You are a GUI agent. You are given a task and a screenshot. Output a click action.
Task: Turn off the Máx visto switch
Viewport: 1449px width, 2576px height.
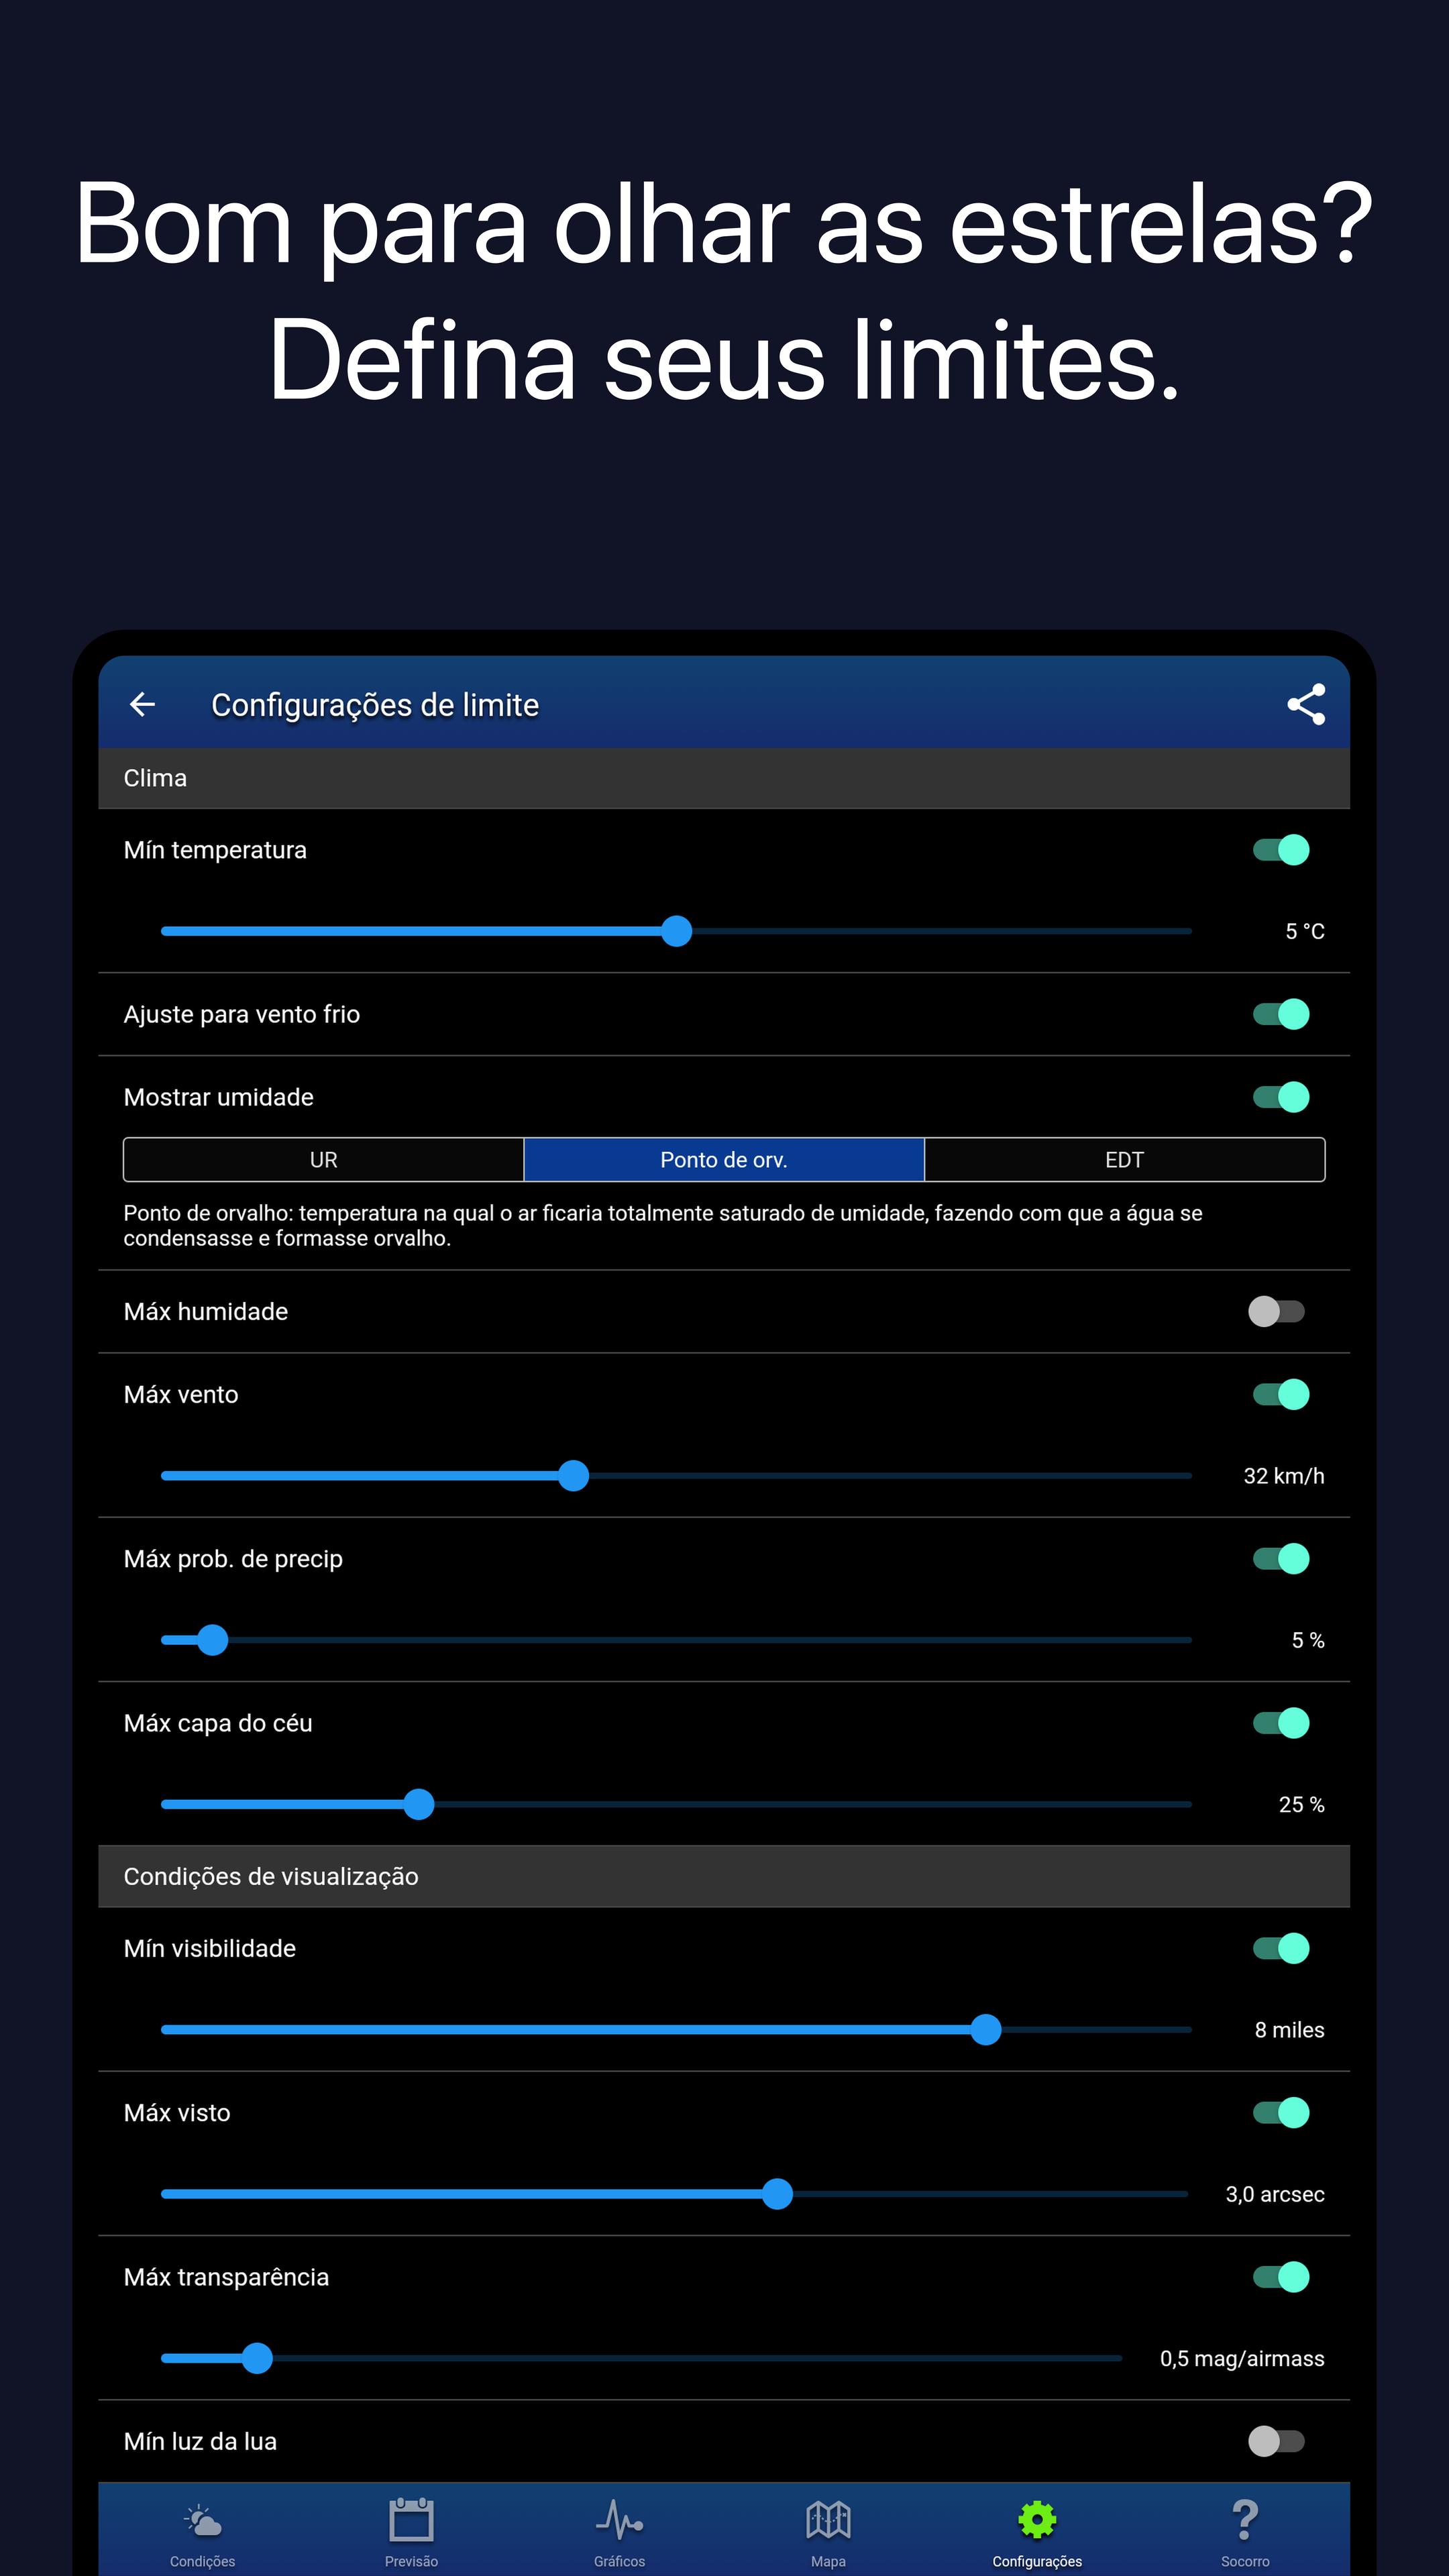click(x=1281, y=2113)
